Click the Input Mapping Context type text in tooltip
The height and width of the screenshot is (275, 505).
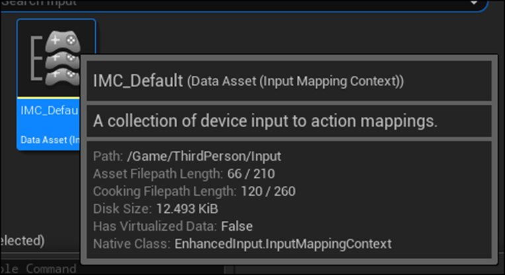(295, 82)
